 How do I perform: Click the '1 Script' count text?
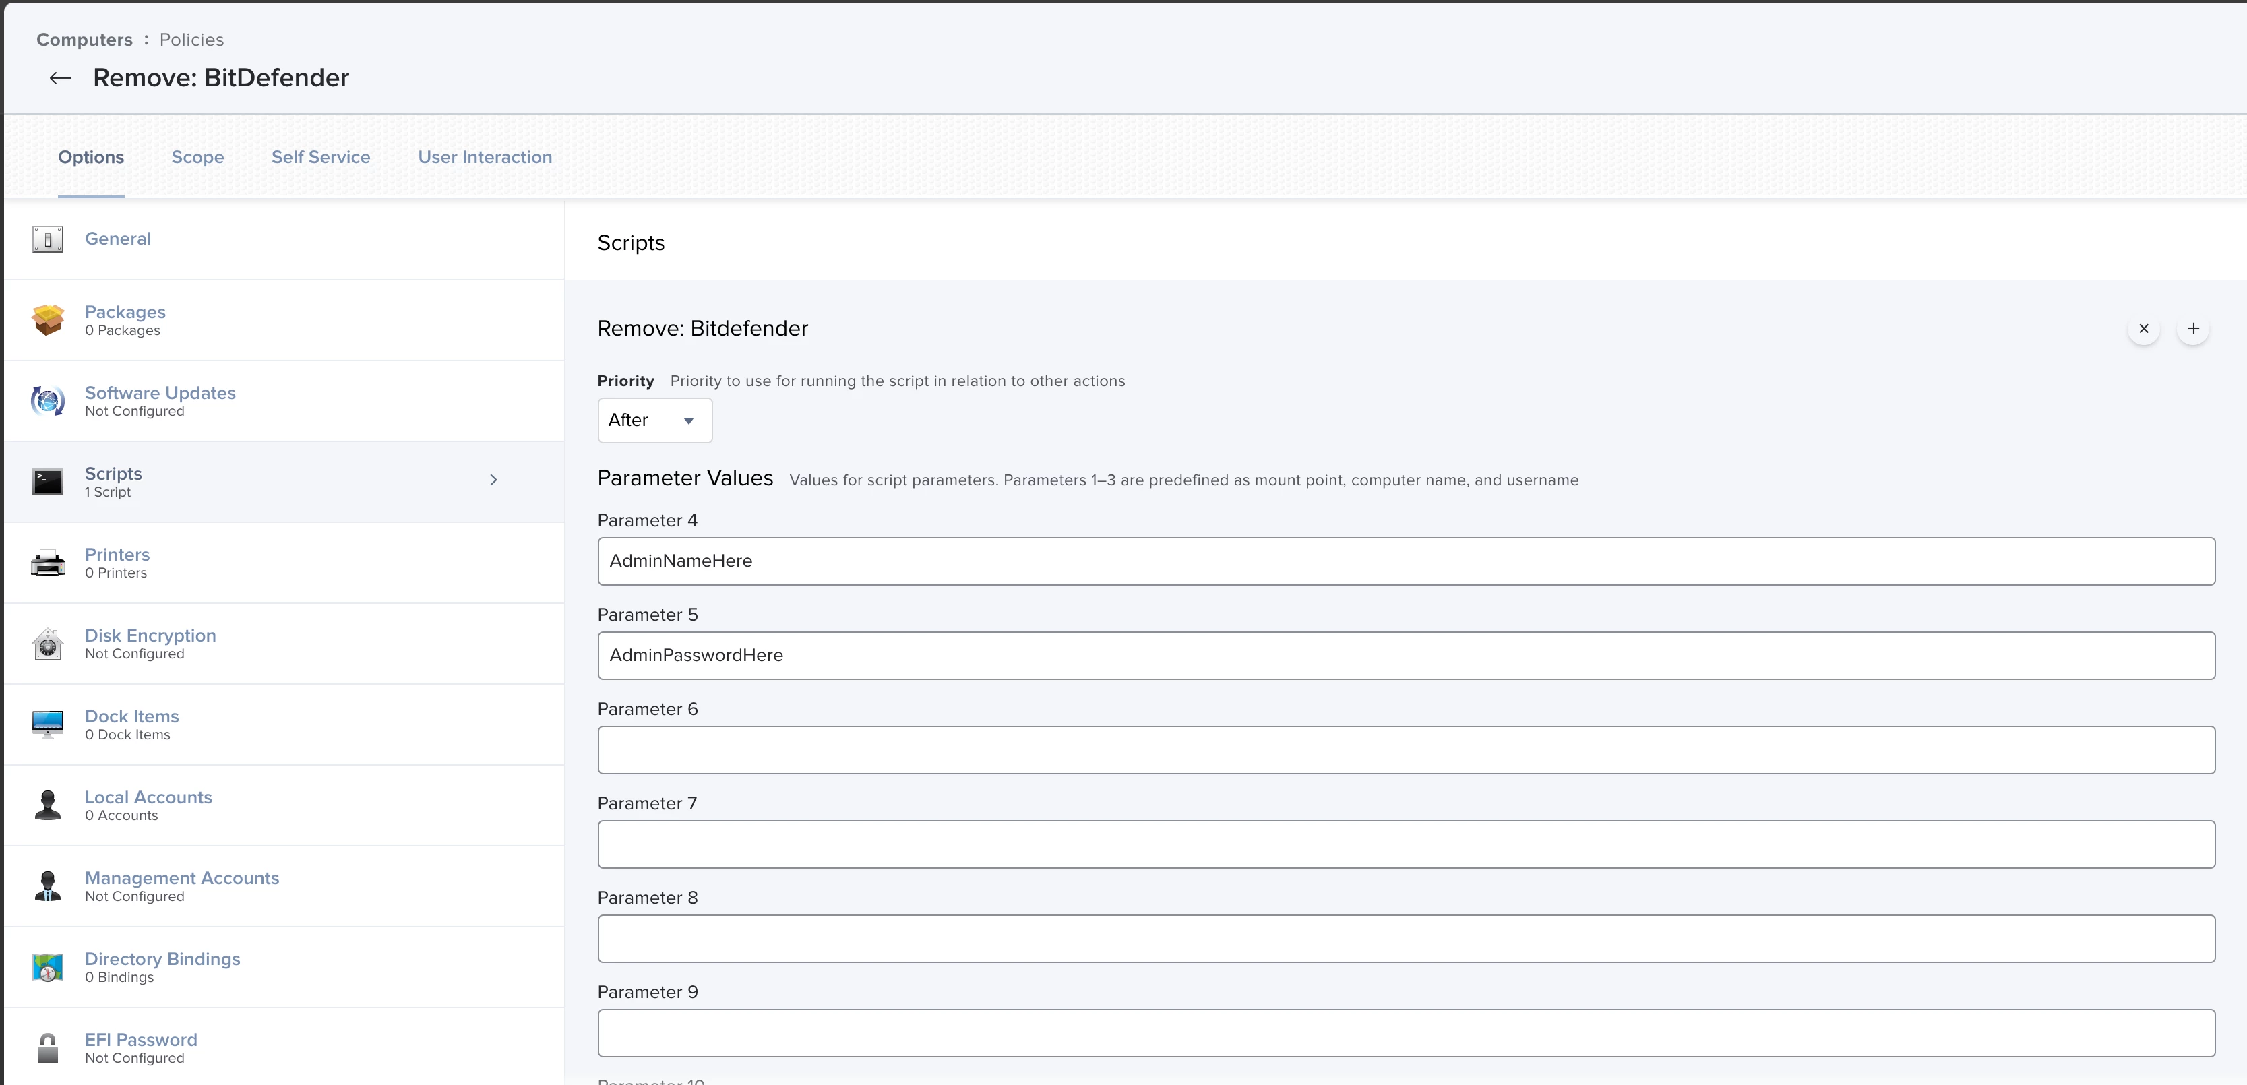107,492
